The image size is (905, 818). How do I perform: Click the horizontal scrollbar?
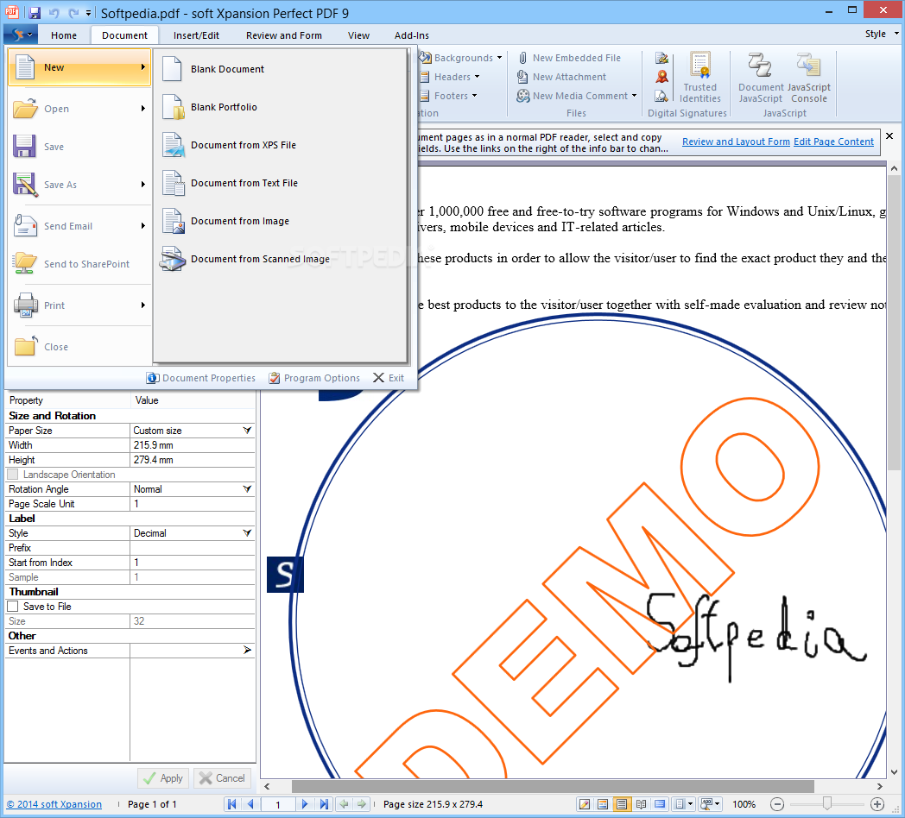pos(553,786)
